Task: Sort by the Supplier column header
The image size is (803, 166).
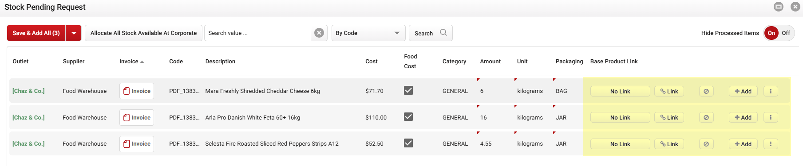Action: (74, 62)
